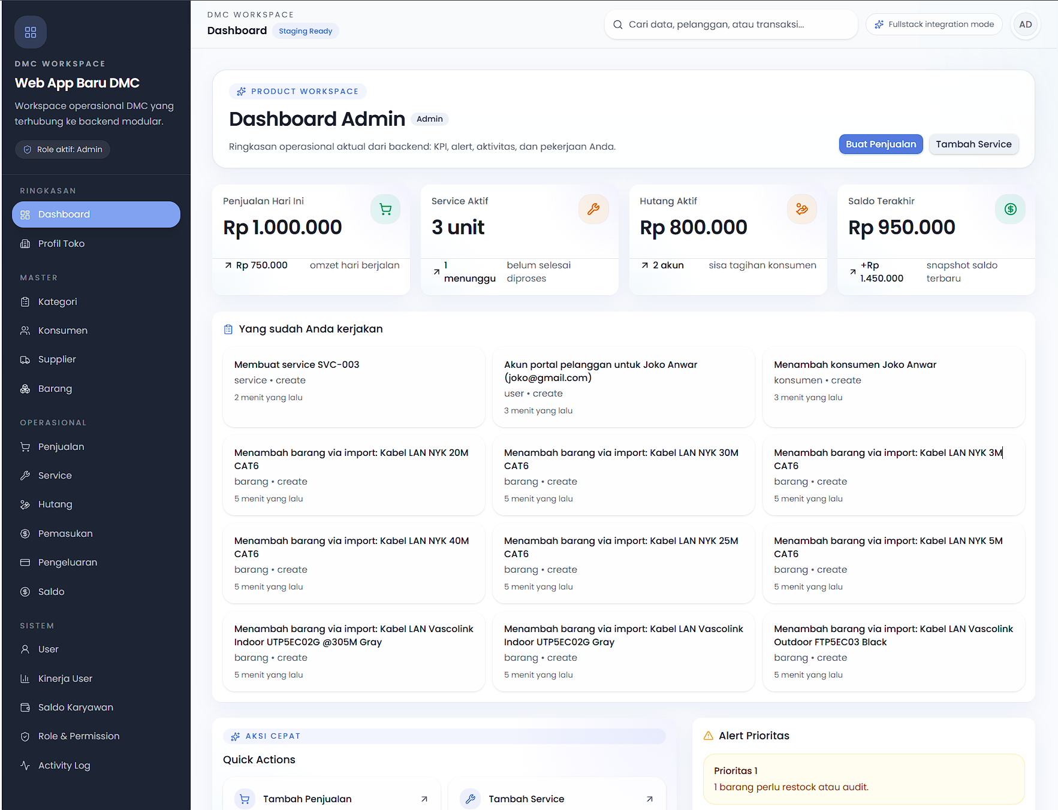This screenshot has width=1058, height=810.
Task: Click the arrow icon on Tambah Penjualan action
Action: [x=424, y=799]
